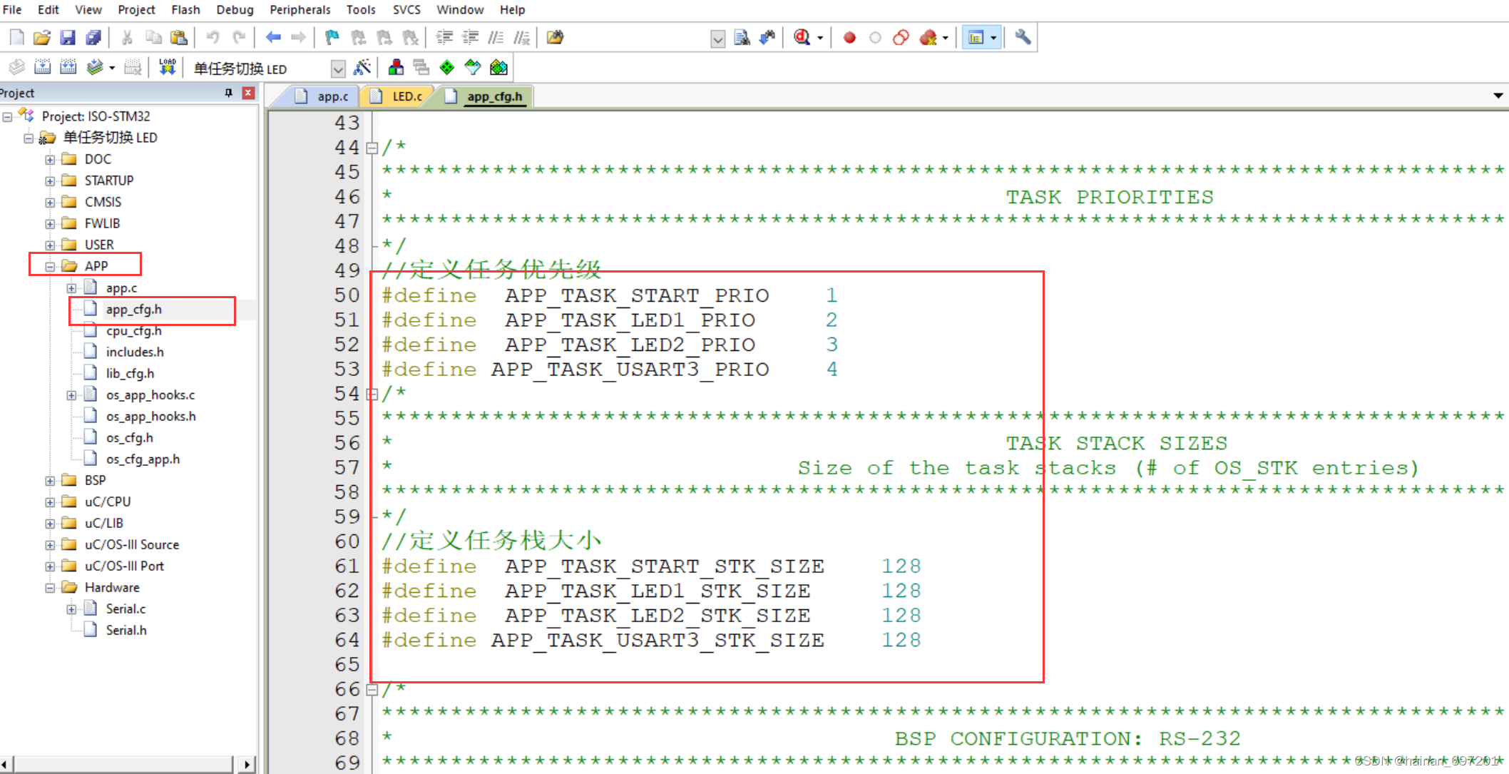
Task: Click the Disable all breakpoints icon
Action: point(901,37)
